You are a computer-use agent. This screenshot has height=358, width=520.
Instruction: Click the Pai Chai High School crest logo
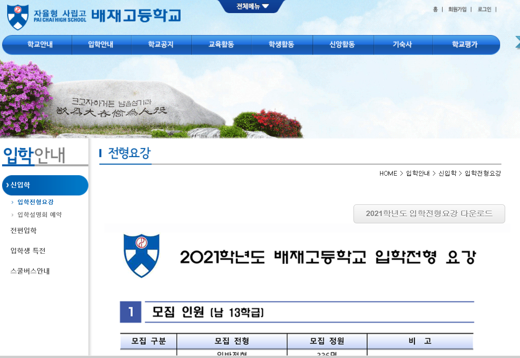coord(18,17)
